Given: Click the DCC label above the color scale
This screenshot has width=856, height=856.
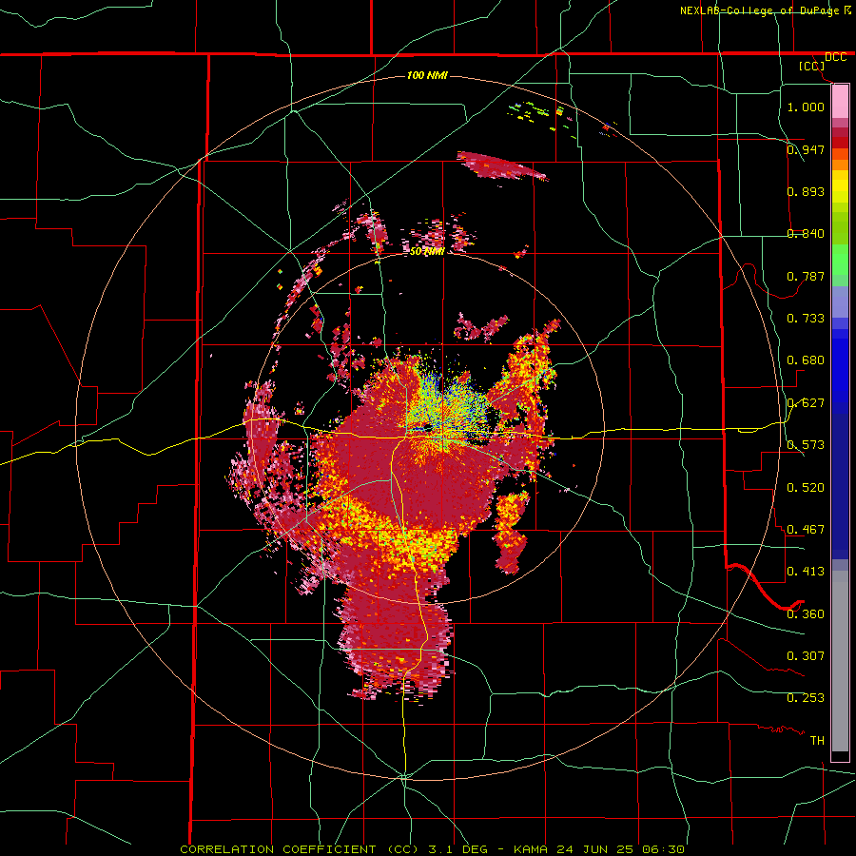Looking at the screenshot, I should pos(835,57).
